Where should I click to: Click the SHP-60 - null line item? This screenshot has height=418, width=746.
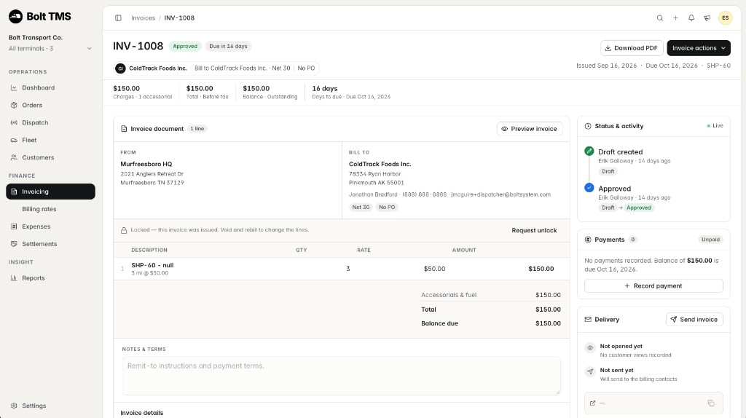click(152, 265)
